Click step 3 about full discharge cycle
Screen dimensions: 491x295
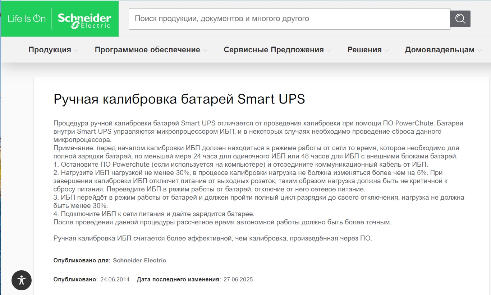(x=259, y=202)
